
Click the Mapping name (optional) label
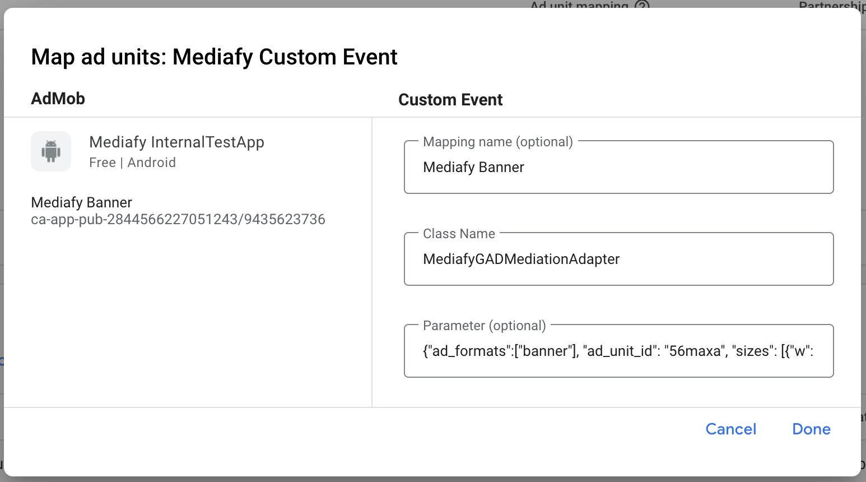coord(497,142)
